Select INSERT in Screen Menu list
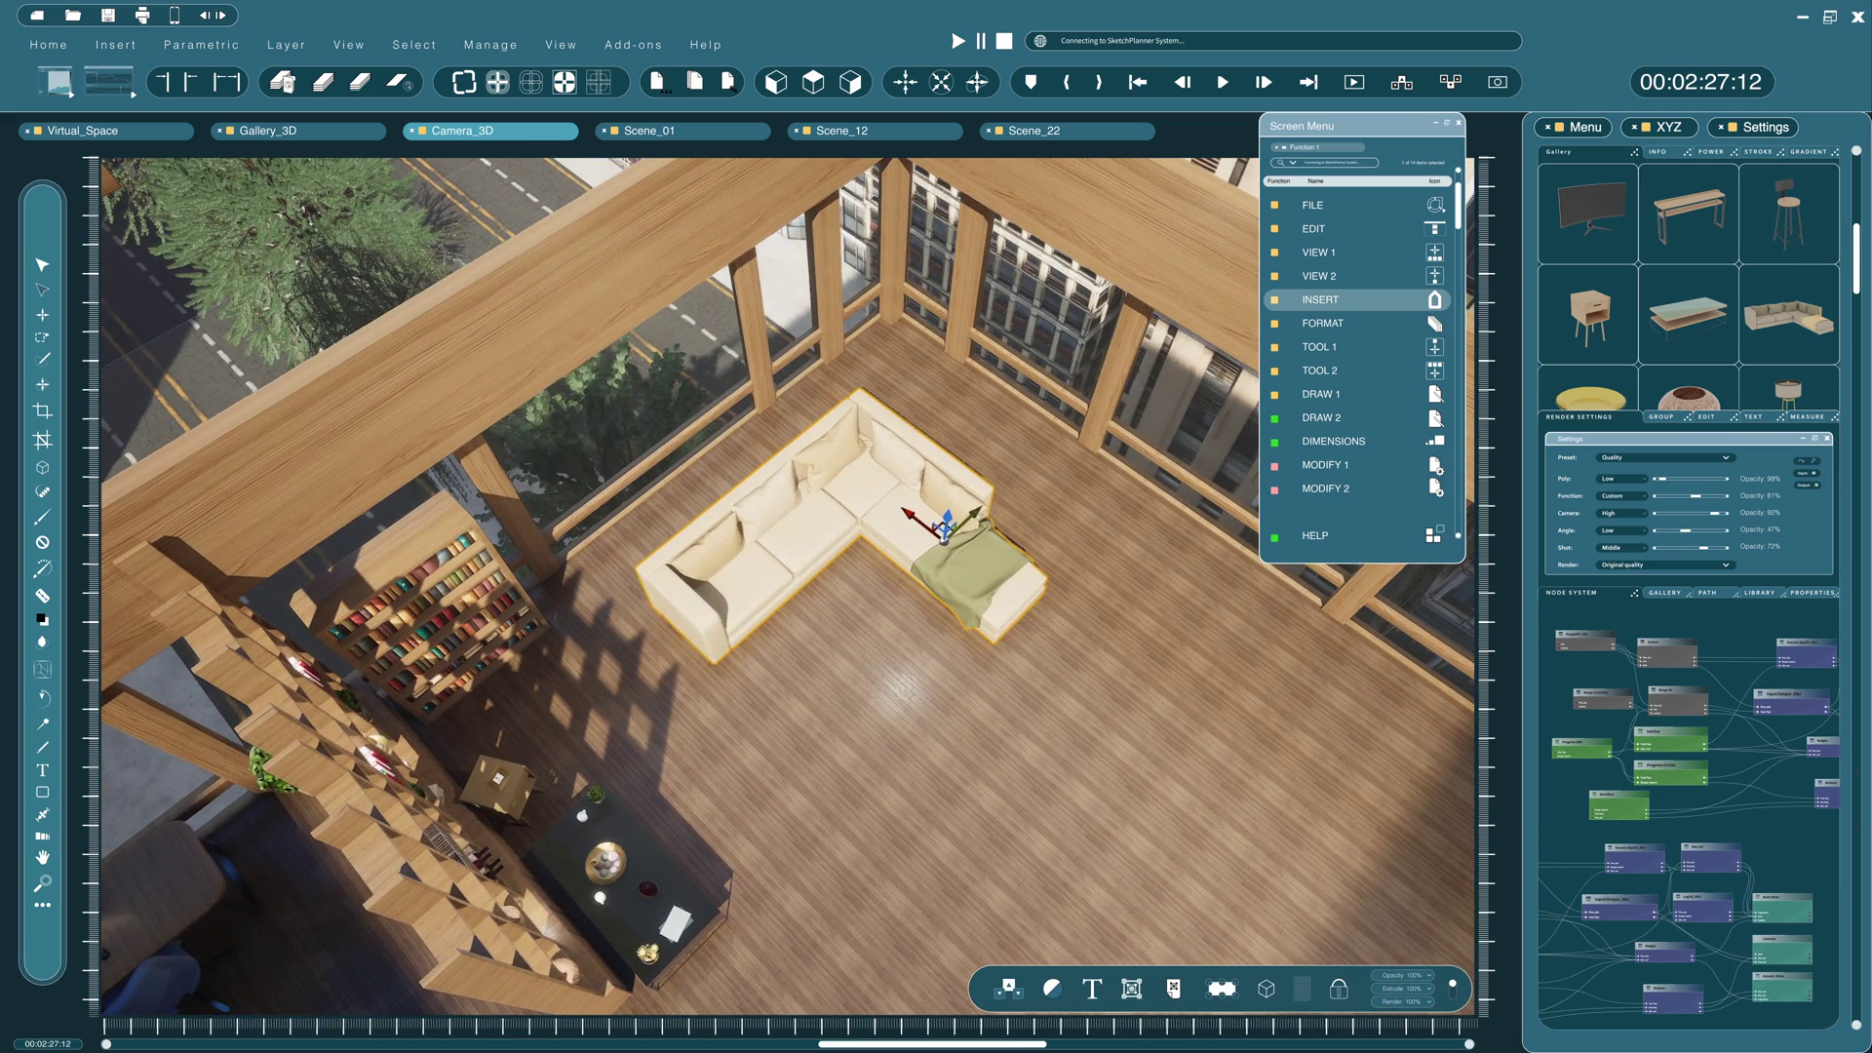This screenshot has height=1053, width=1872. (1320, 300)
